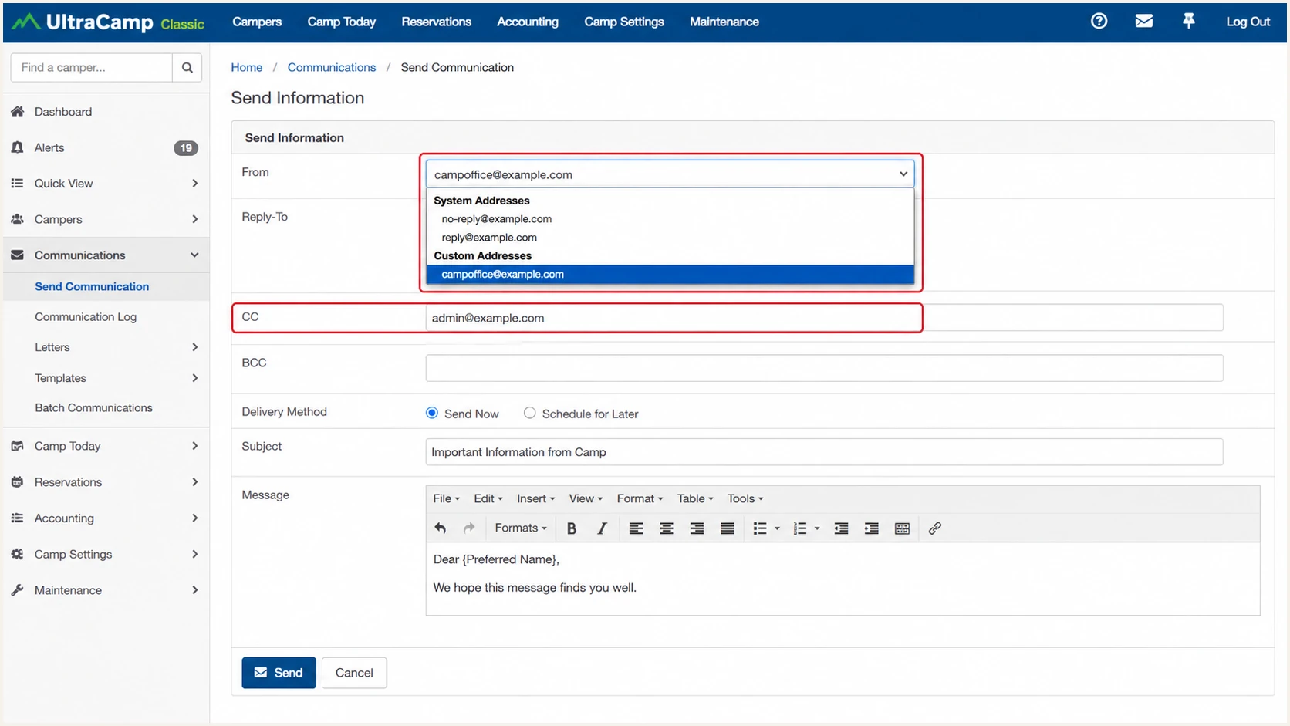Open the editor Table menu
This screenshot has height=726, width=1290.
point(695,499)
